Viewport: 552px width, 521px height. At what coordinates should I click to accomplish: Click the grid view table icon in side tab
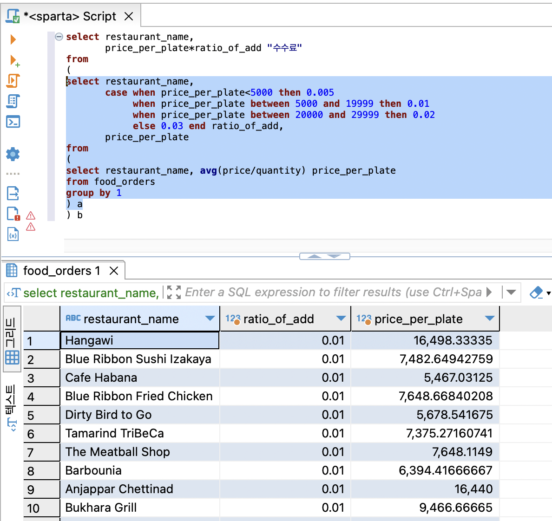click(12, 358)
